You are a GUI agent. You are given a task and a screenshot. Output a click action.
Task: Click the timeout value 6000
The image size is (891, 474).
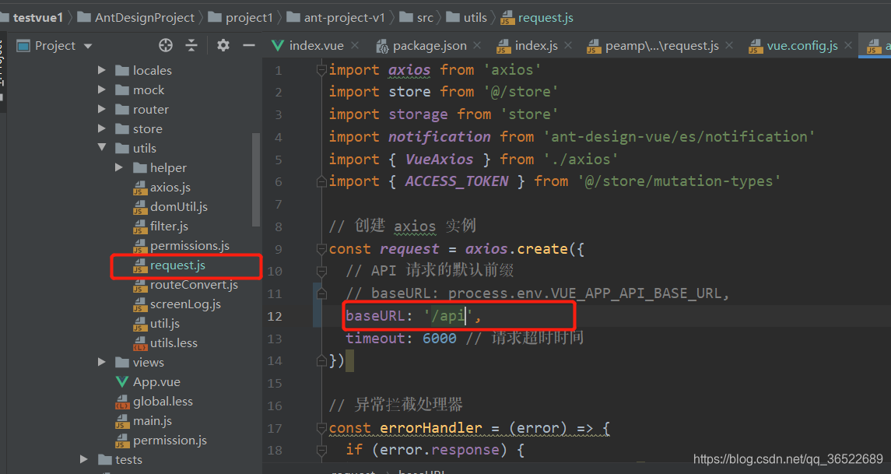click(x=439, y=338)
